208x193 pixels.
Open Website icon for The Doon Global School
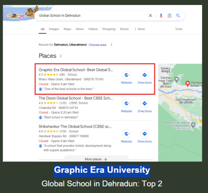coord(126,103)
